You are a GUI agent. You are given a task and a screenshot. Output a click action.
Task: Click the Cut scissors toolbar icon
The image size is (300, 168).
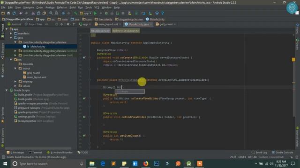point(33,13)
